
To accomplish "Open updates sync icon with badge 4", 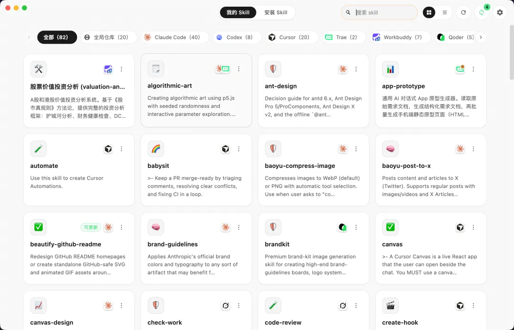I will [x=482, y=12].
